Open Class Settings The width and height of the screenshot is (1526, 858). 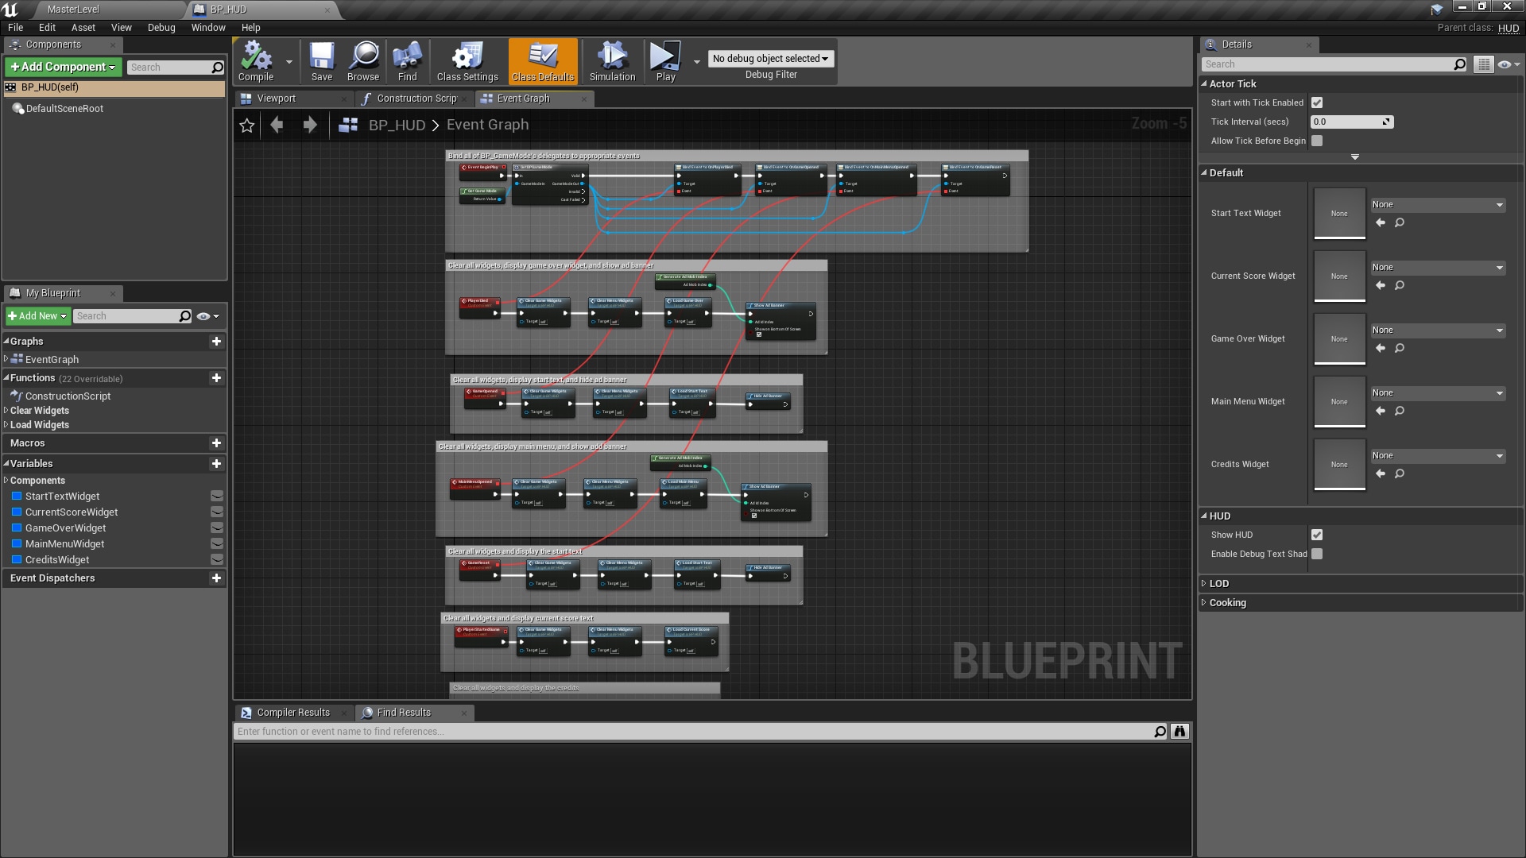point(467,61)
